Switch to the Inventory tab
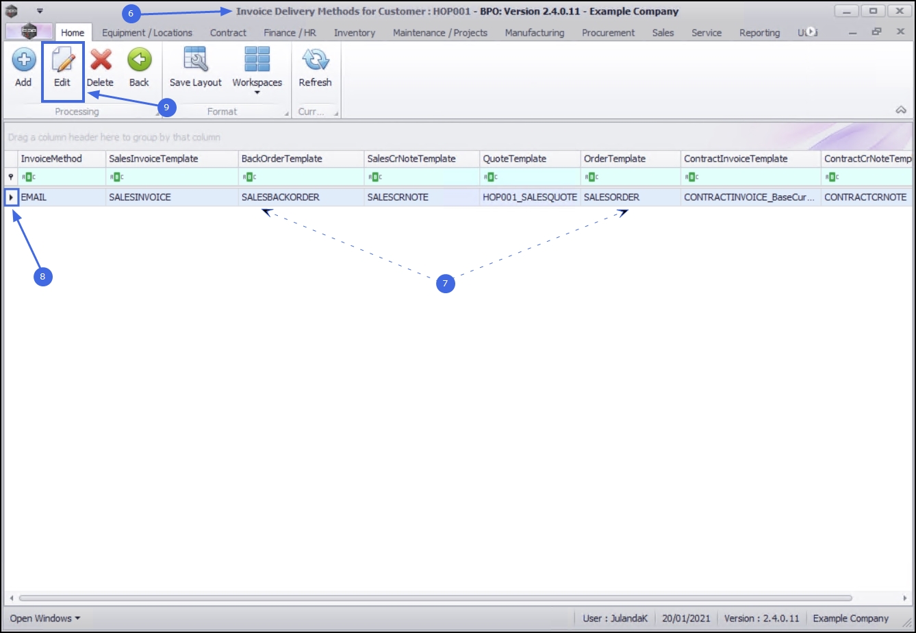This screenshot has height=633, width=916. coord(355,33)
